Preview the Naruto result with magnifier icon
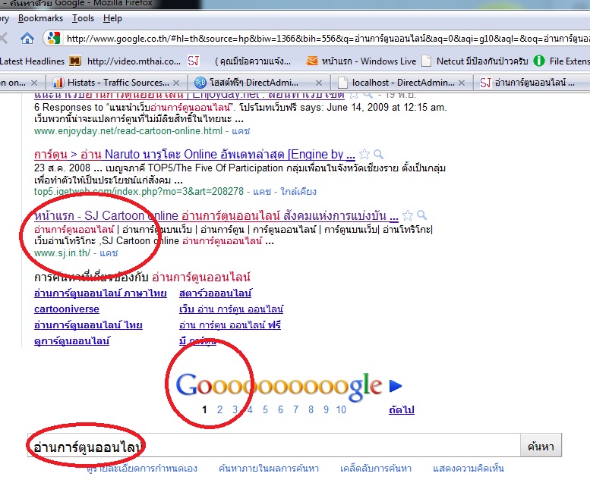 pyautogui.click(x=379, y=155)
